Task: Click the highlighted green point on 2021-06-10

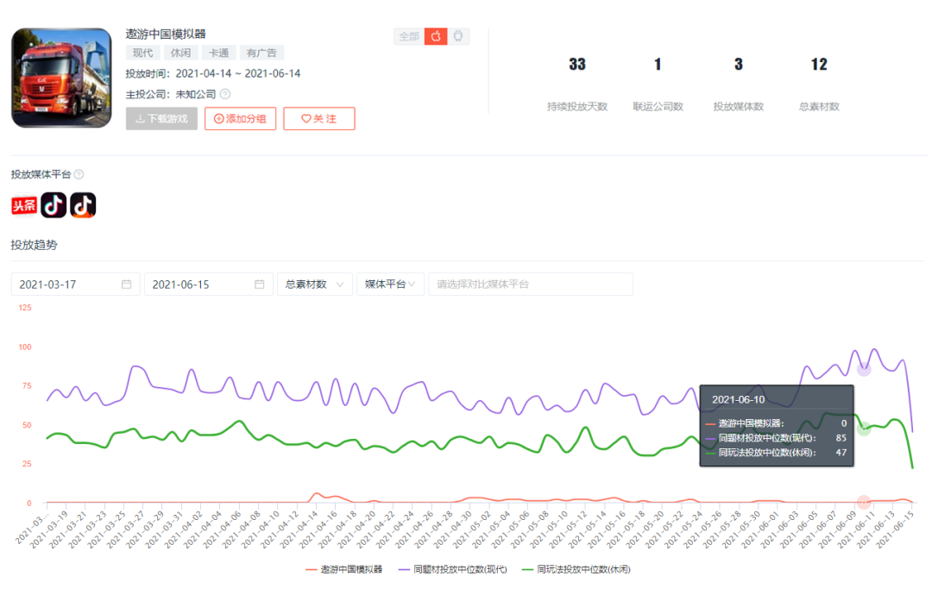Action: click(x=864, y=428)
